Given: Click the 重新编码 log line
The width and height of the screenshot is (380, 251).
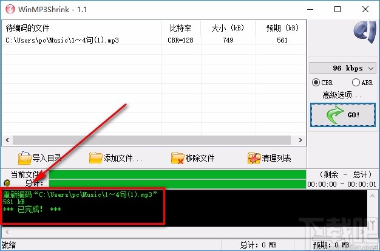Looking at the screenshot, I should pos(80,194).
